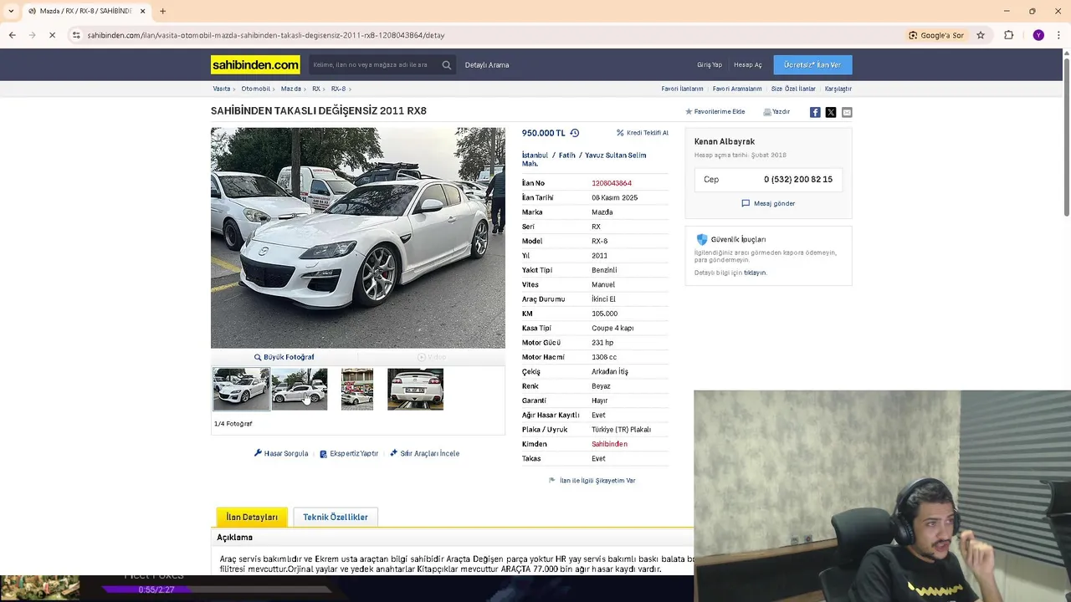Image resolution: width=1071 pixels, height=602 pixels.
Task: Switch to İlan Detayları tab
Action: click(x=252, y=518)
